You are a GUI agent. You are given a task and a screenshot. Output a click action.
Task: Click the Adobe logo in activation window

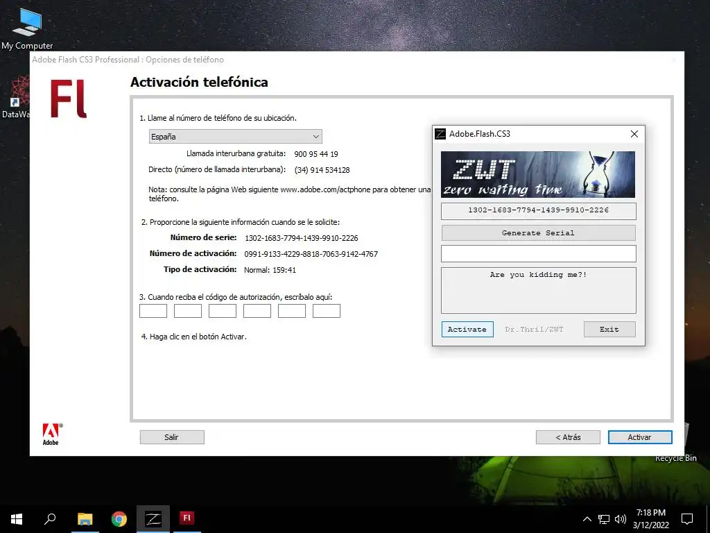[52, 434]
